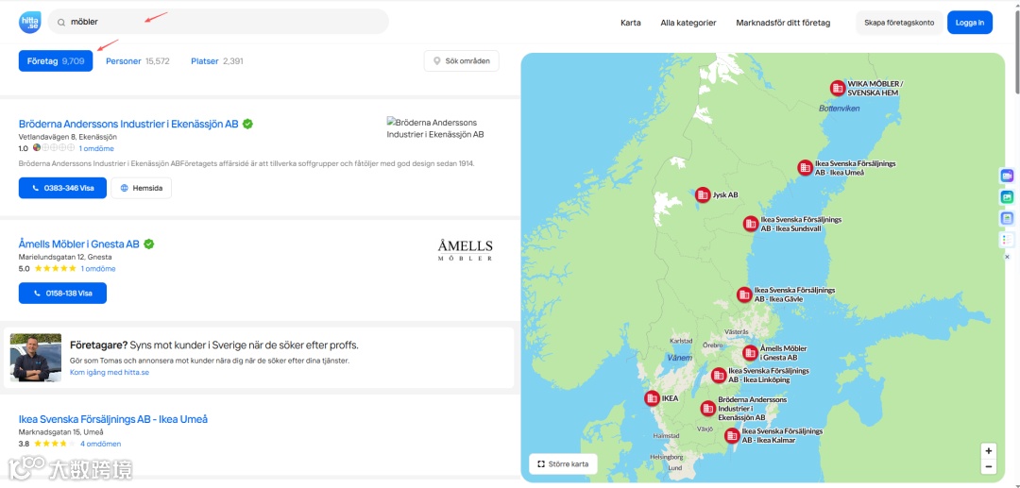Click Ikea Gävle map marker

[744, 294]
